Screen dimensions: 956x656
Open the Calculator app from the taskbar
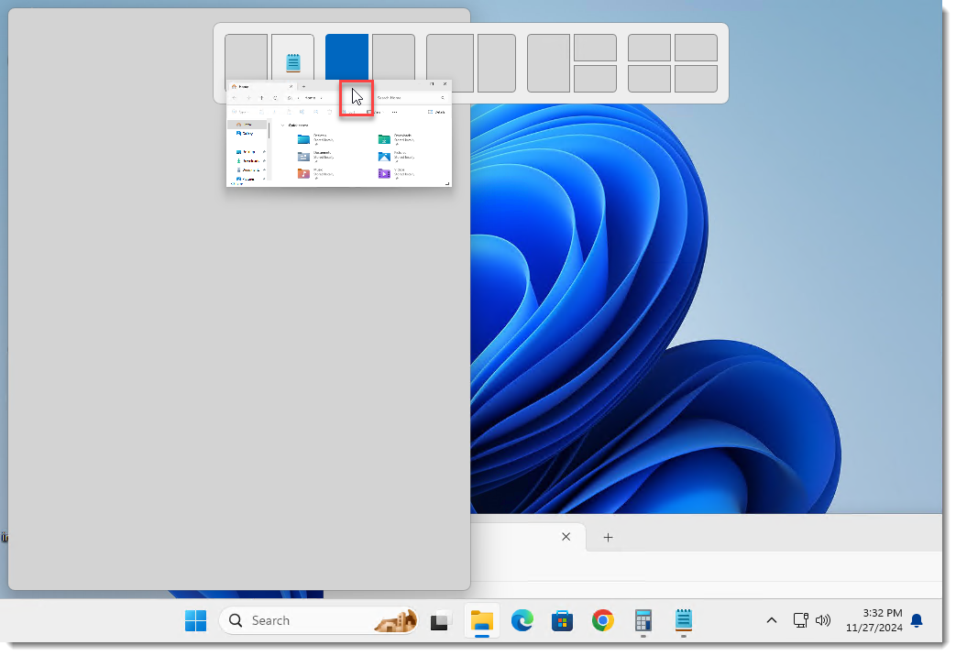[x=643, y=620]
